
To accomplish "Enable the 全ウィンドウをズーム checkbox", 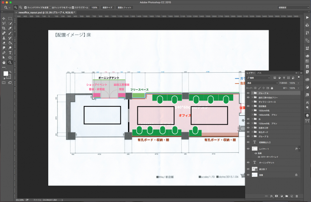I will tap(50, 7).
